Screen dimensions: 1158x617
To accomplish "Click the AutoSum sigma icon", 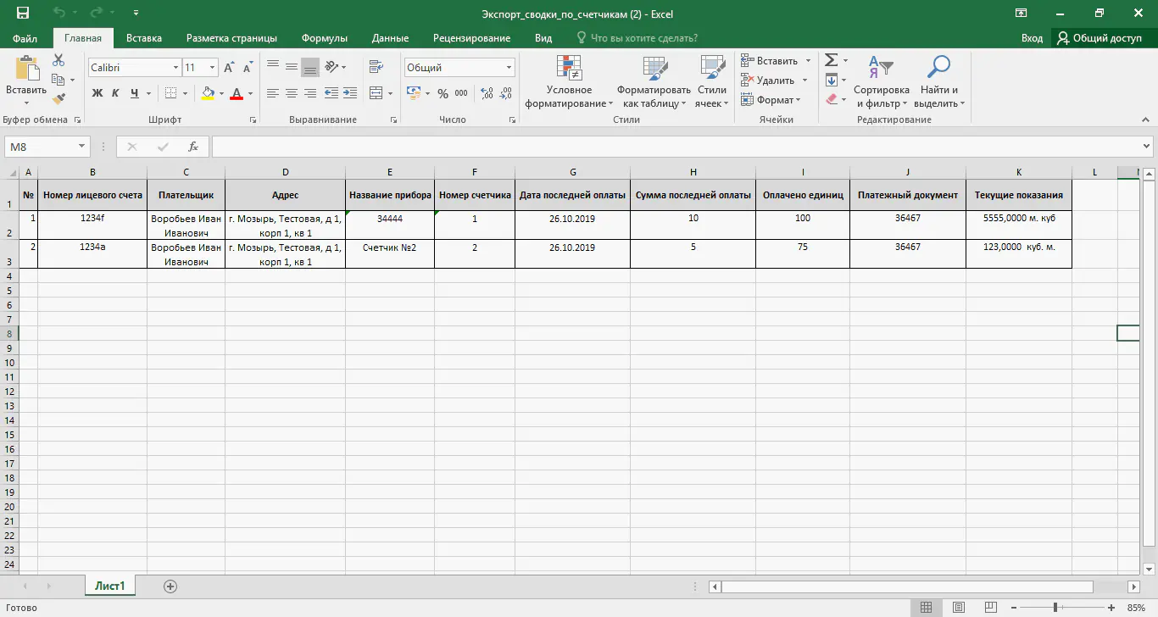I will click(832, 60).
